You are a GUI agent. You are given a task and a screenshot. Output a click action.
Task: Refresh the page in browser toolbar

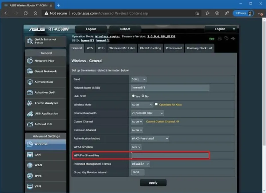click(26, 13)
